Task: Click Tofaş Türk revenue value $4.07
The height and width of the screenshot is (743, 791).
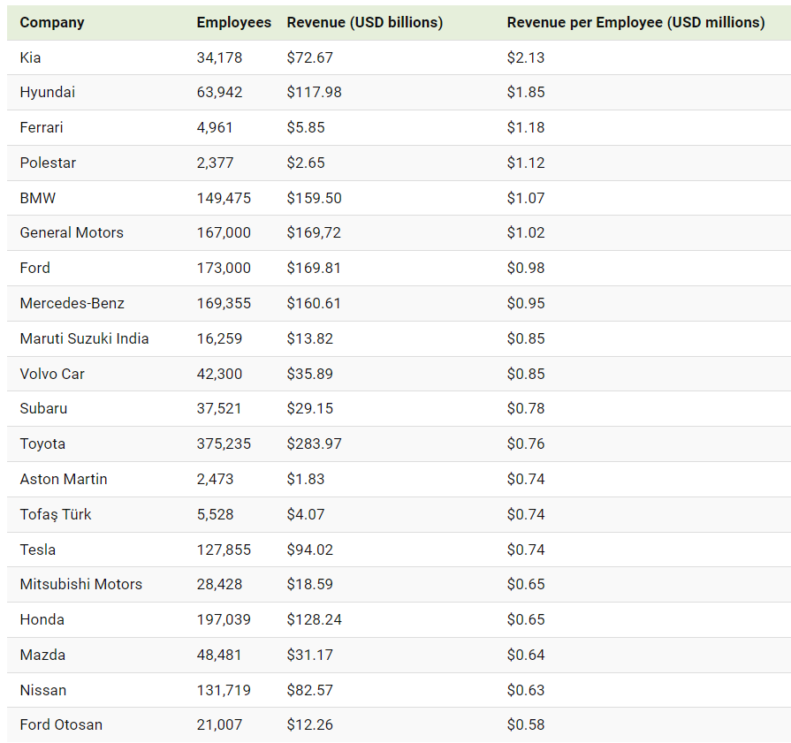Action: pyautogui.click(x=306, y=514)
